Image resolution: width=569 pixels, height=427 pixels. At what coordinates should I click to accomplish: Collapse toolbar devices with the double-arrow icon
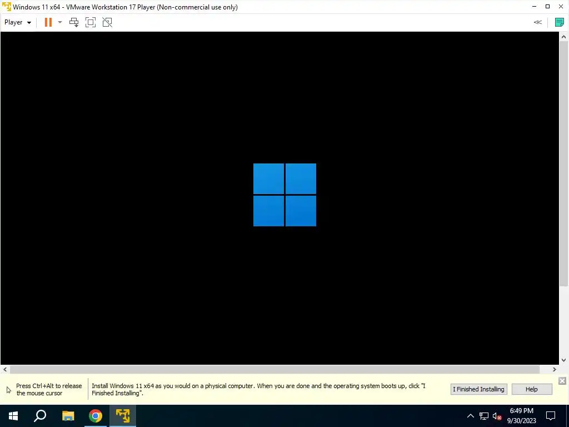point(537,22)
